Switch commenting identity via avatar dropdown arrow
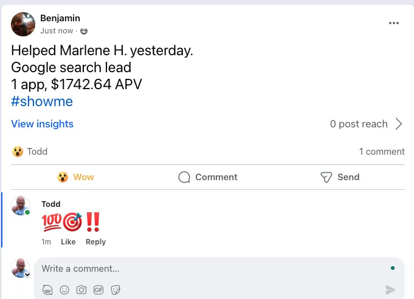 point(27,275)
